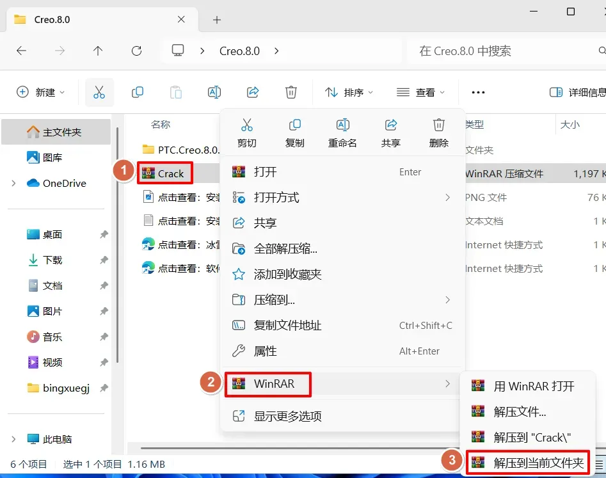Open a new tab with plus button
The height and width of the screenshot is (478, 606).
tap(217, 20)
